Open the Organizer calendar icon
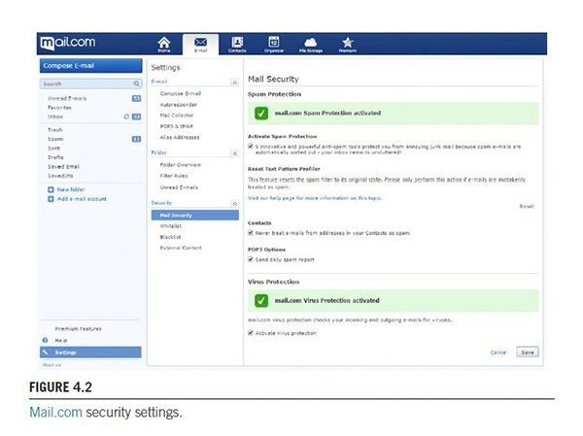Viewport: 583px width, 436px height. 274,44
